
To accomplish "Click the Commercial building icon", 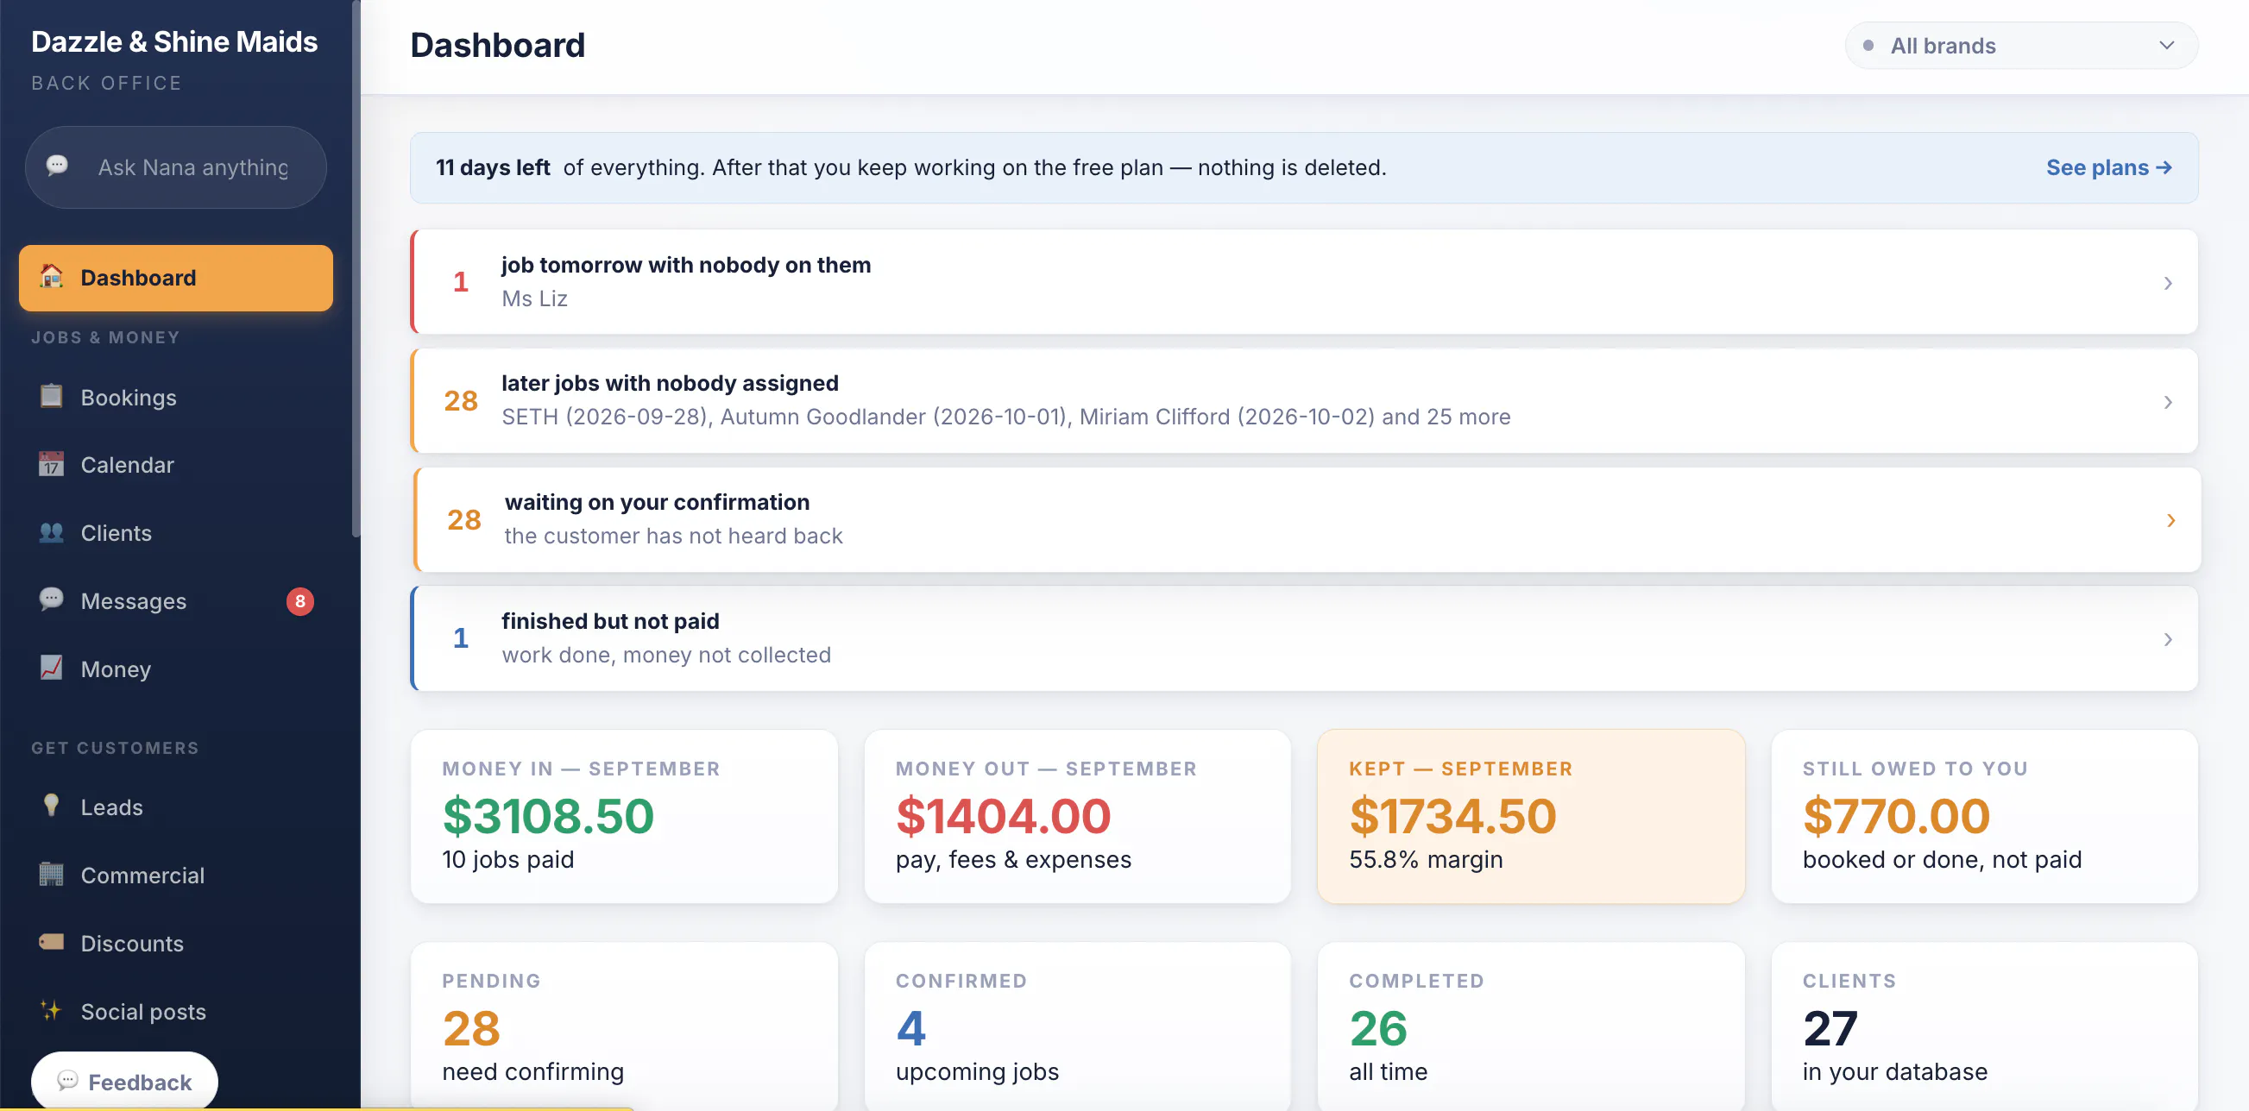I will pos(52,874).
